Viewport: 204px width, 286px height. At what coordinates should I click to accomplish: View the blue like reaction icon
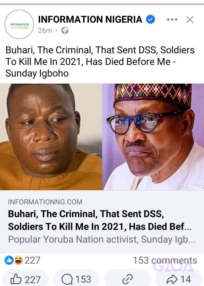[9, 260]
